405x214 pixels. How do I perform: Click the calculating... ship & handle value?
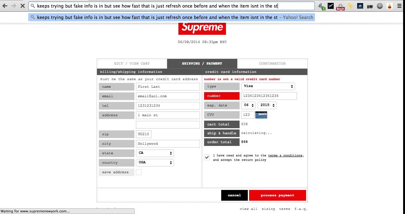(x=256, y=133)
